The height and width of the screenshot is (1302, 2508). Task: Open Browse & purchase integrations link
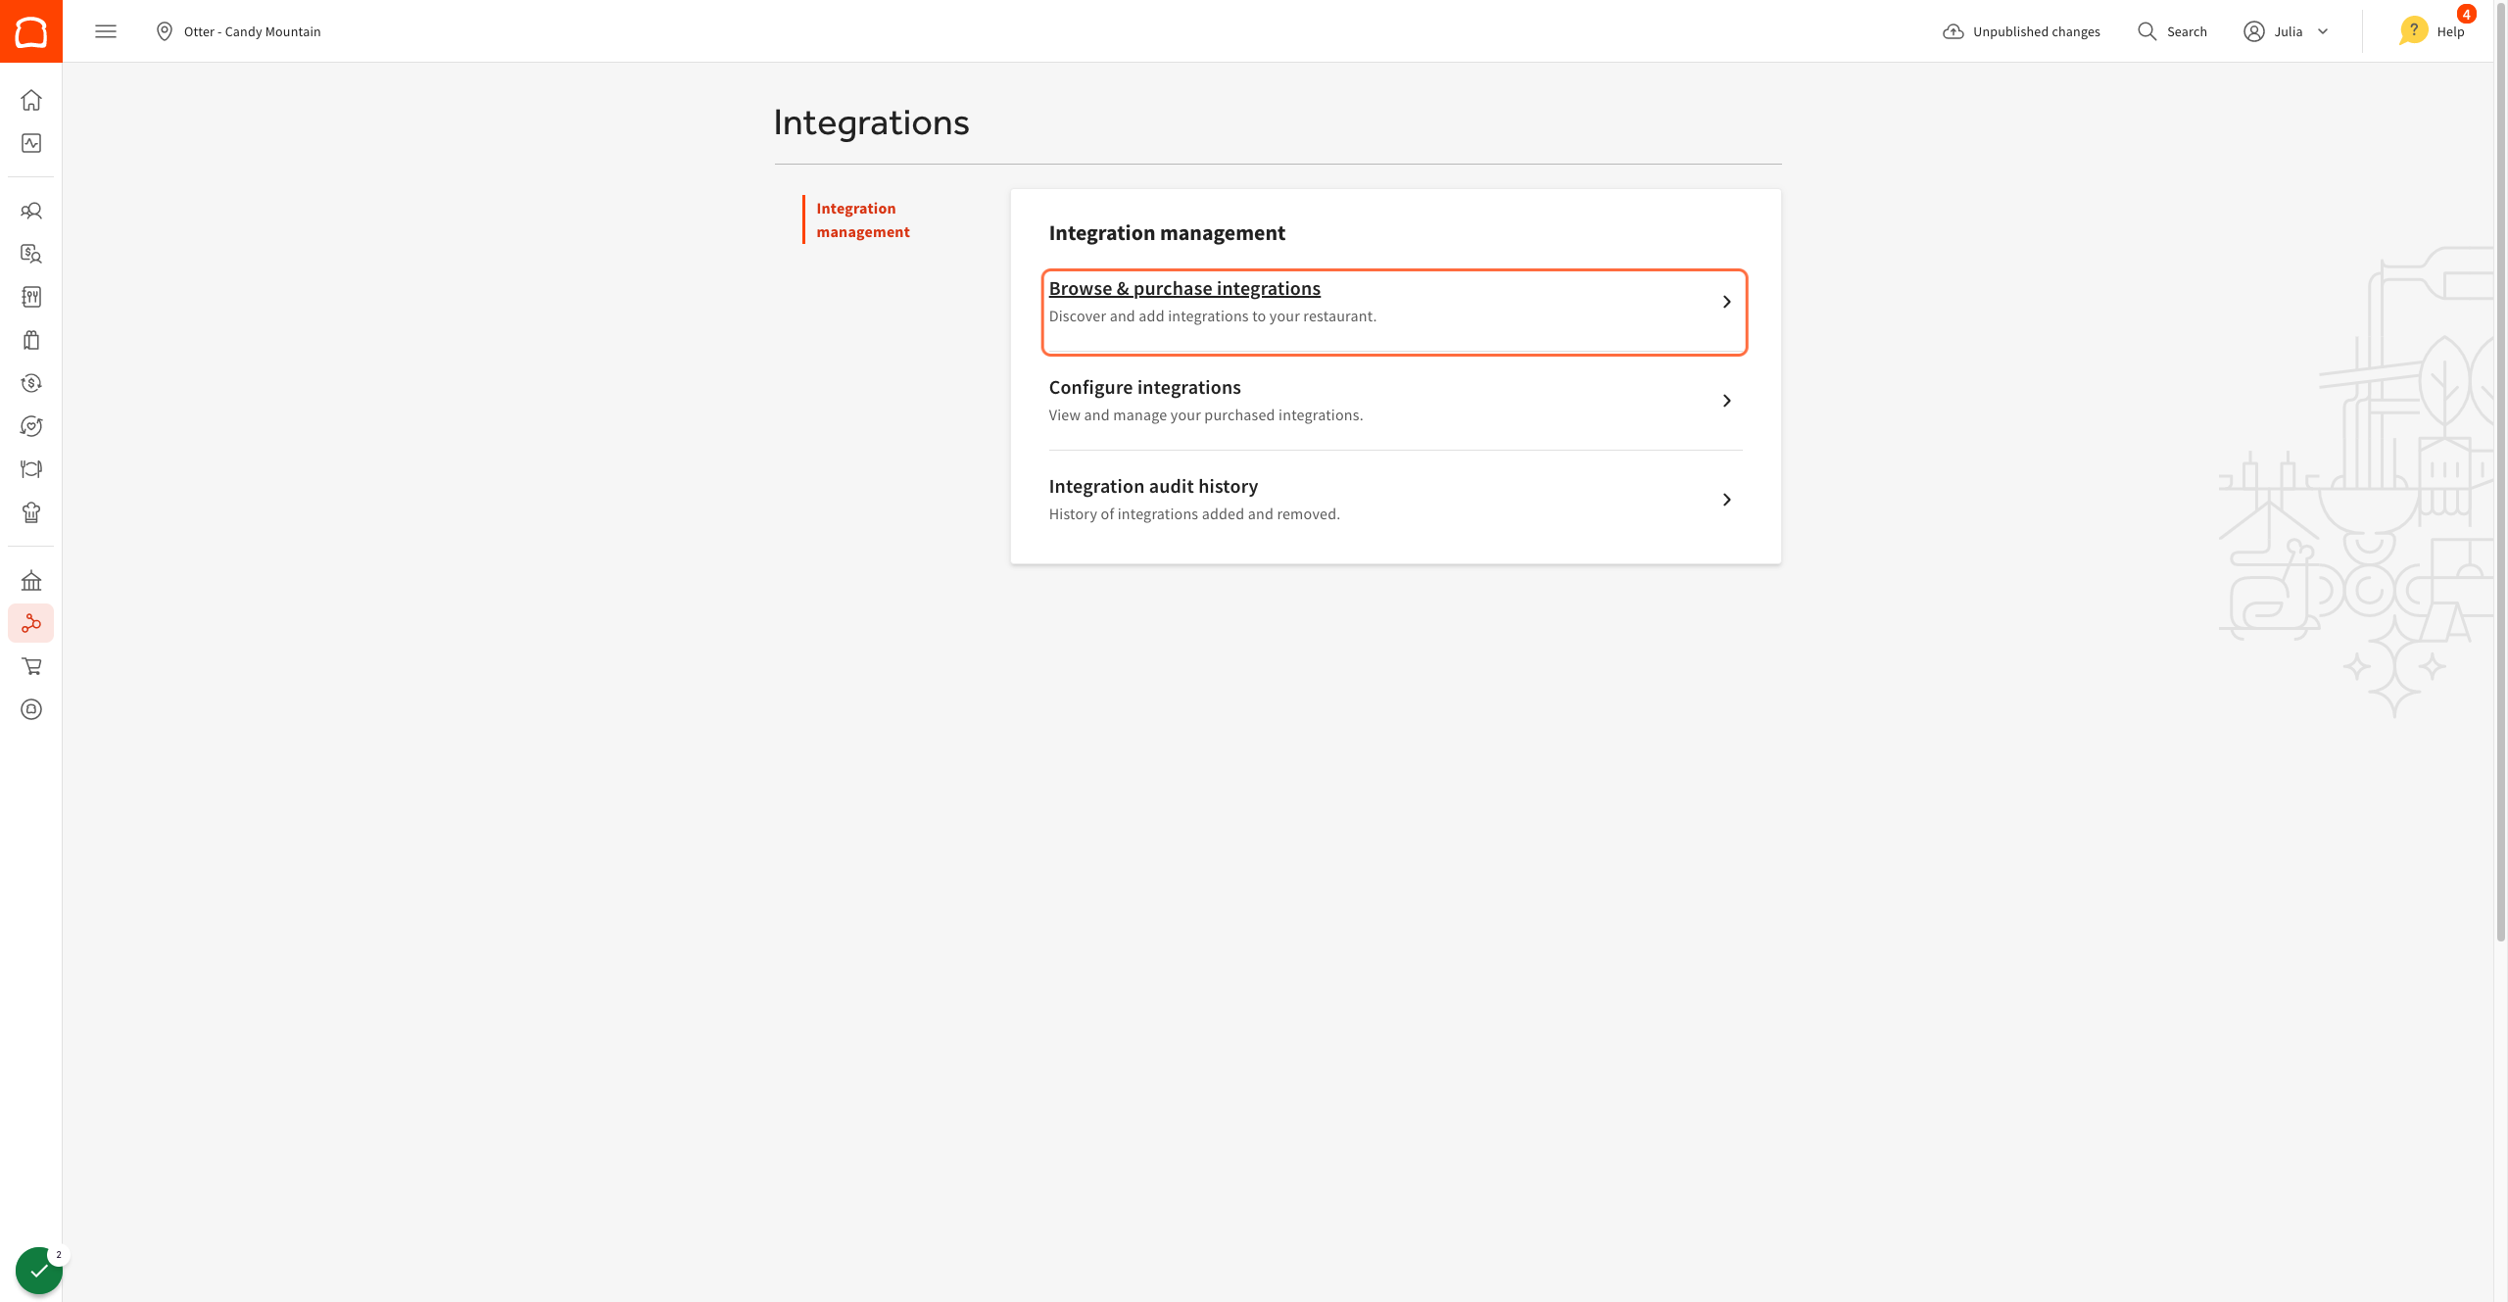pyautogui.click(x=1184, y=289)
